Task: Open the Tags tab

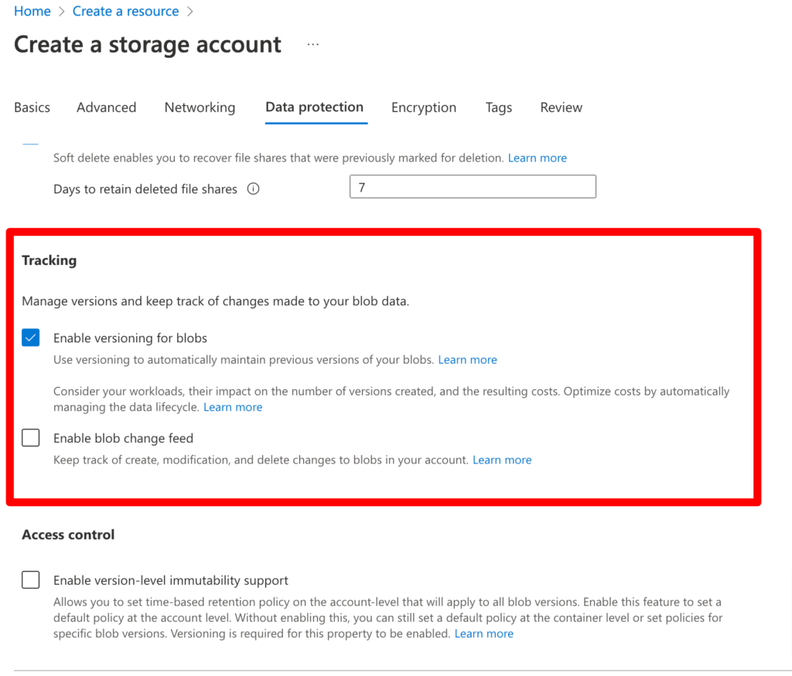Action: [x=498, y=107]
